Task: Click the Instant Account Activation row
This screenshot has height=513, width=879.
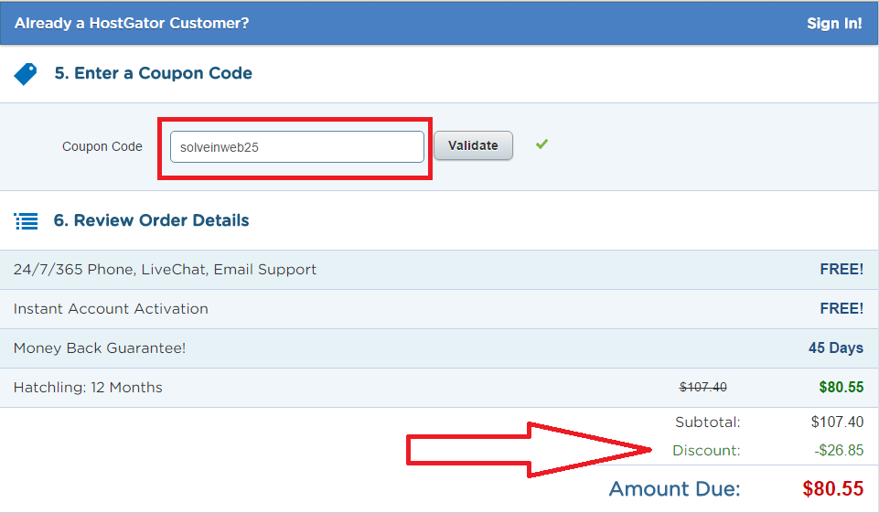Action: 111,309
